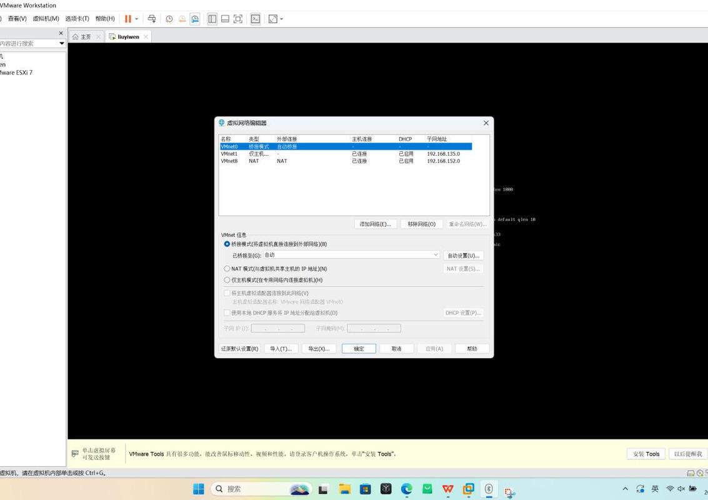
Task: Open the 已桥接至 自动 dropdown
Action: [351, 255]
